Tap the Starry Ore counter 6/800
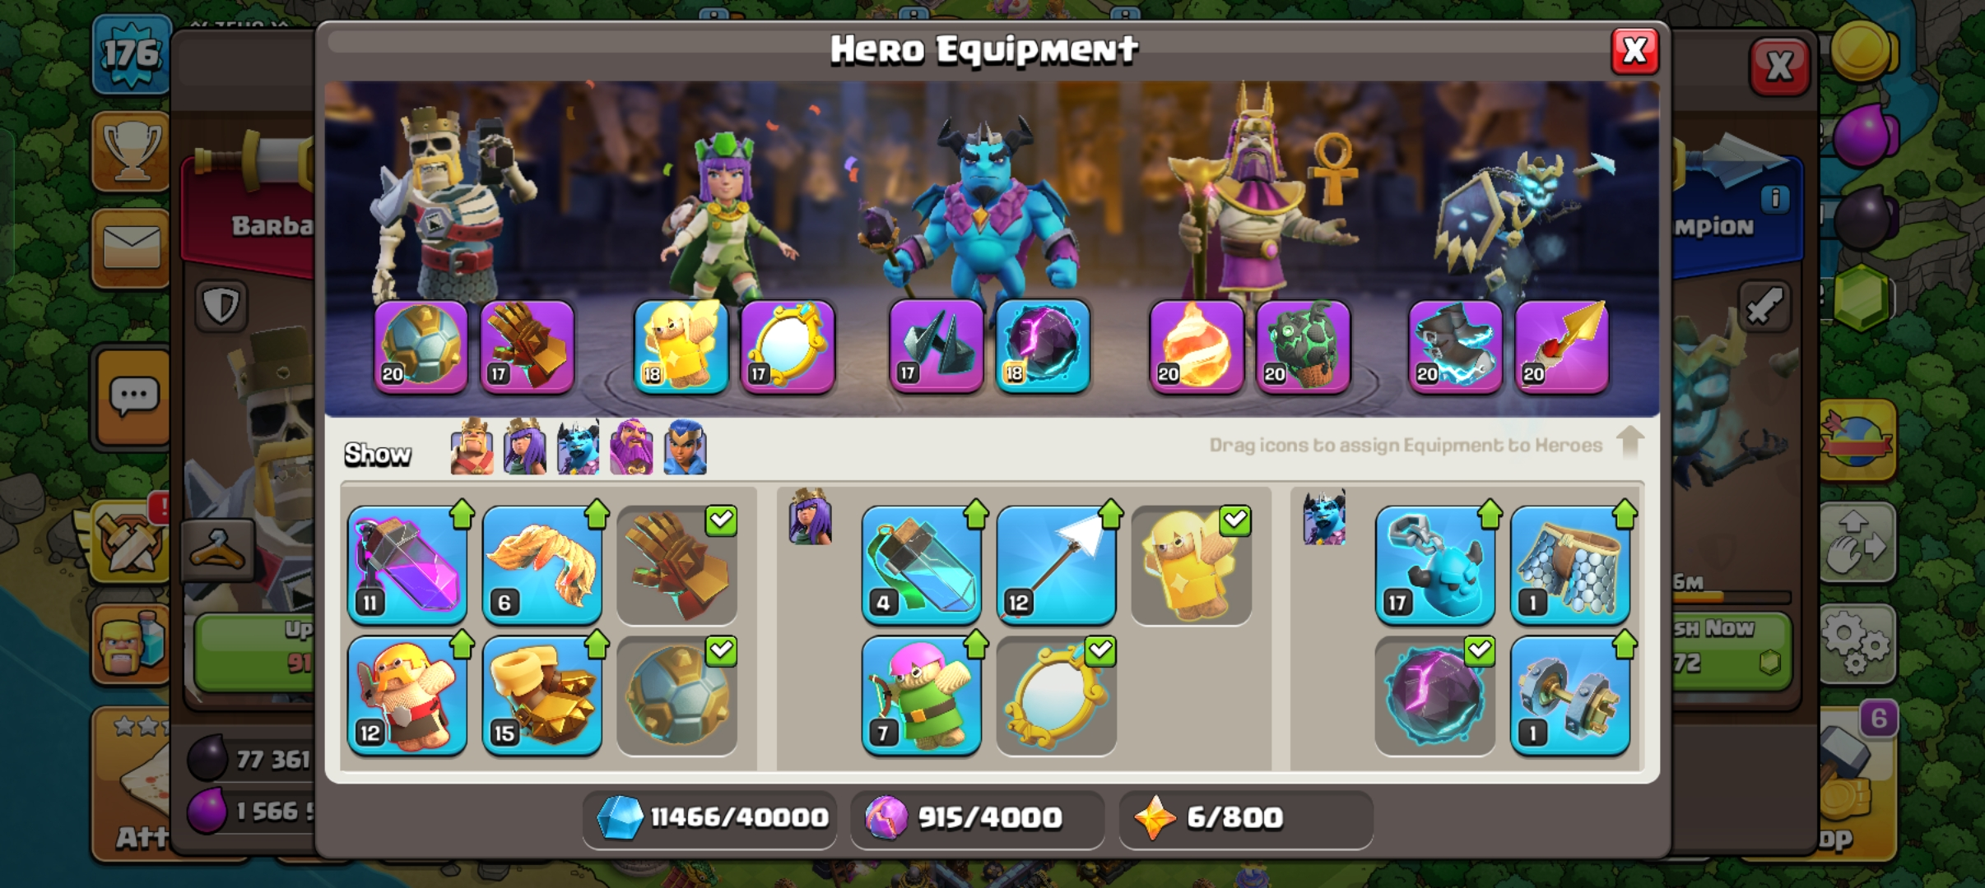Viewport: 1985px width, 888px height. (1246, 818)
